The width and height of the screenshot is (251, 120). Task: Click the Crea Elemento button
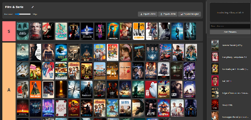(230, 32)
